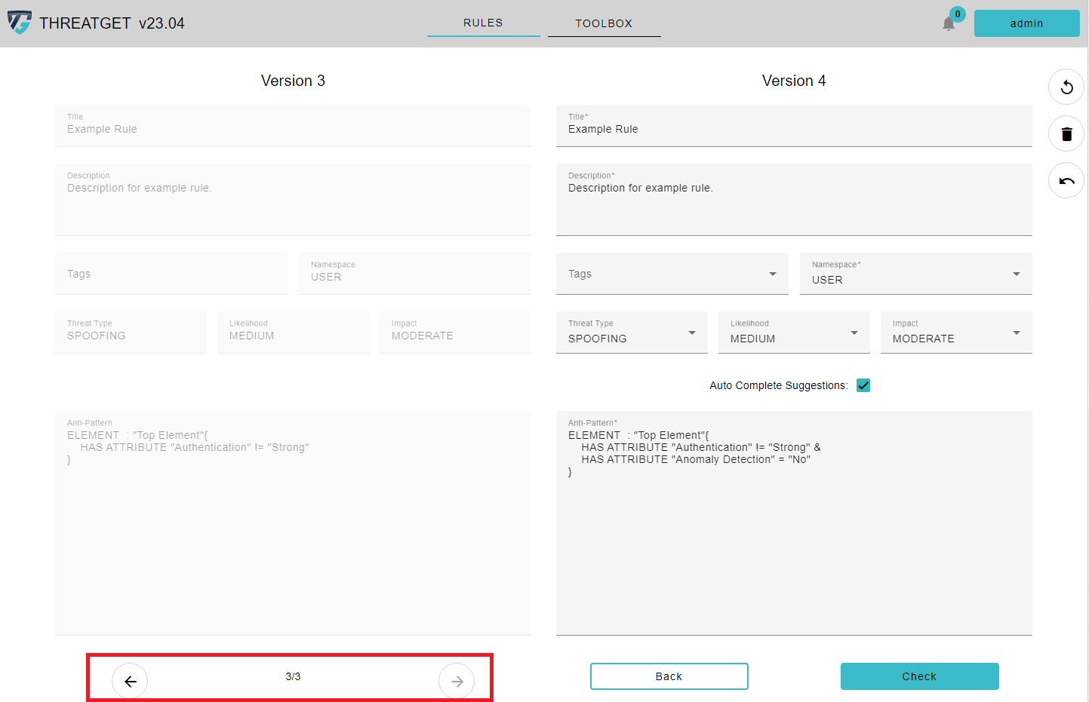
Task: Switch to the TOOLBOX tab
Action: (604, 23)
